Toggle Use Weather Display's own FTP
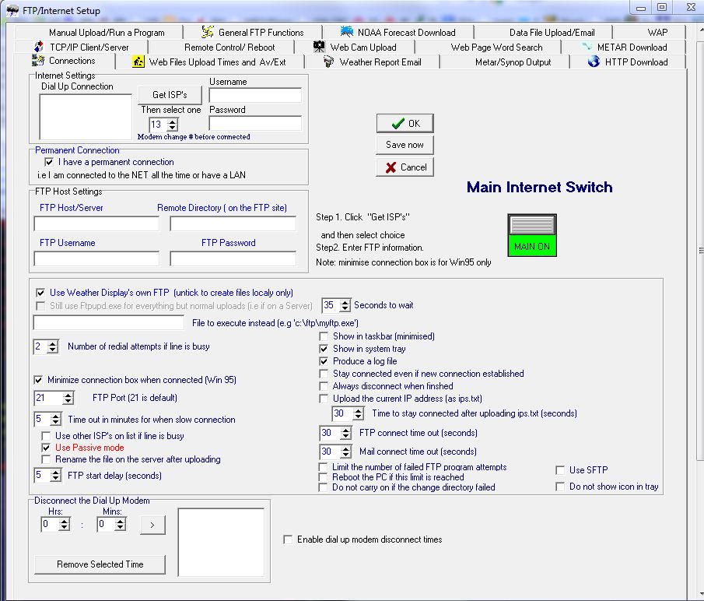Viewport: 704px width, 601px height. 40,293
